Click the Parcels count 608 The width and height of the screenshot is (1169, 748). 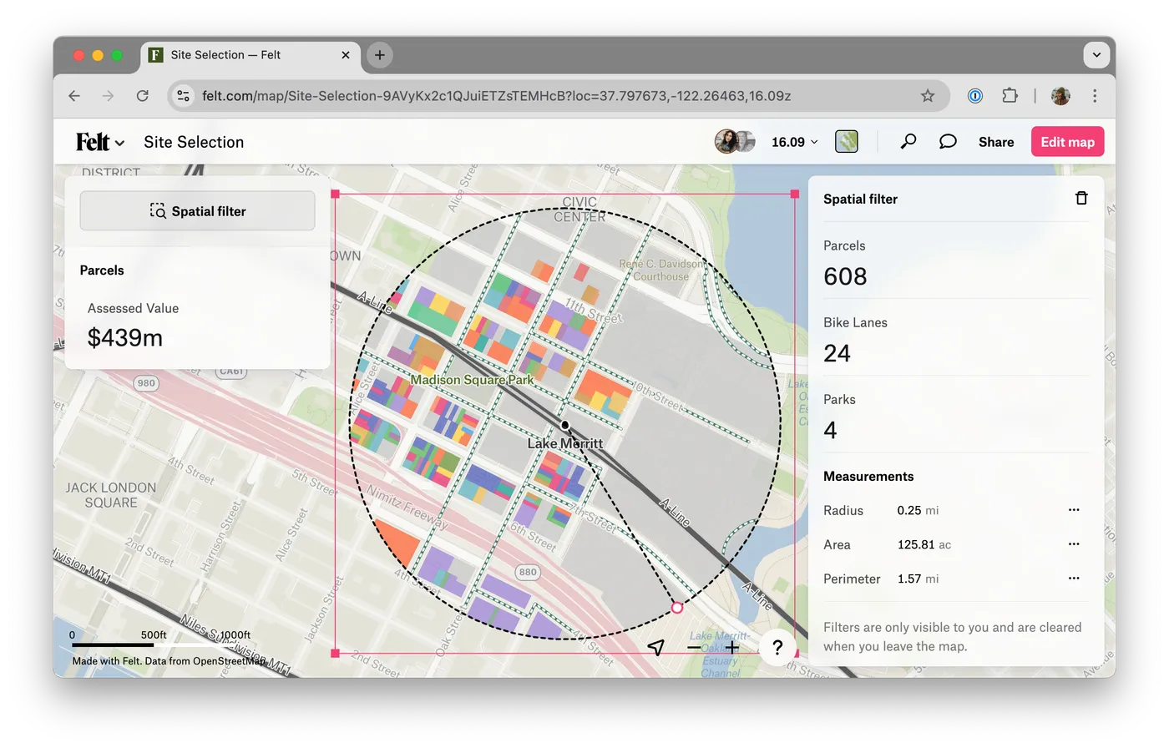point(845,276)
